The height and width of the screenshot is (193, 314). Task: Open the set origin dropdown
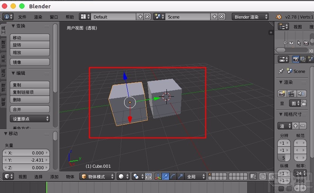pos(30,119)
